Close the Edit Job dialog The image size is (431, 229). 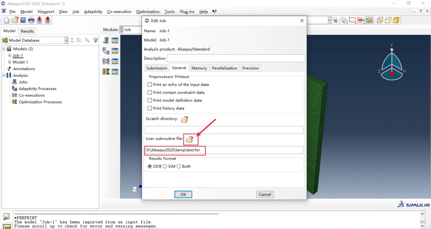click(302, 20)
